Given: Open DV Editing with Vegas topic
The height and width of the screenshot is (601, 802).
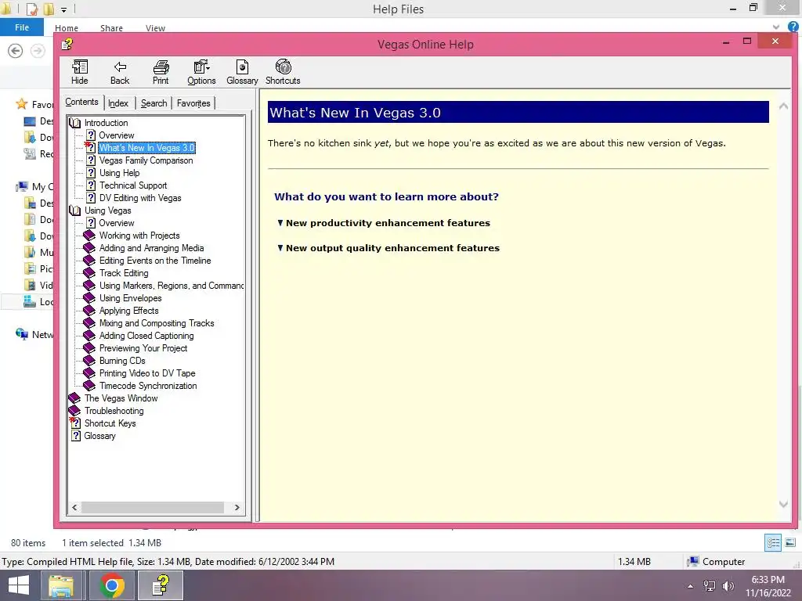Looking at the screenshot, I should tap(140, 198).
